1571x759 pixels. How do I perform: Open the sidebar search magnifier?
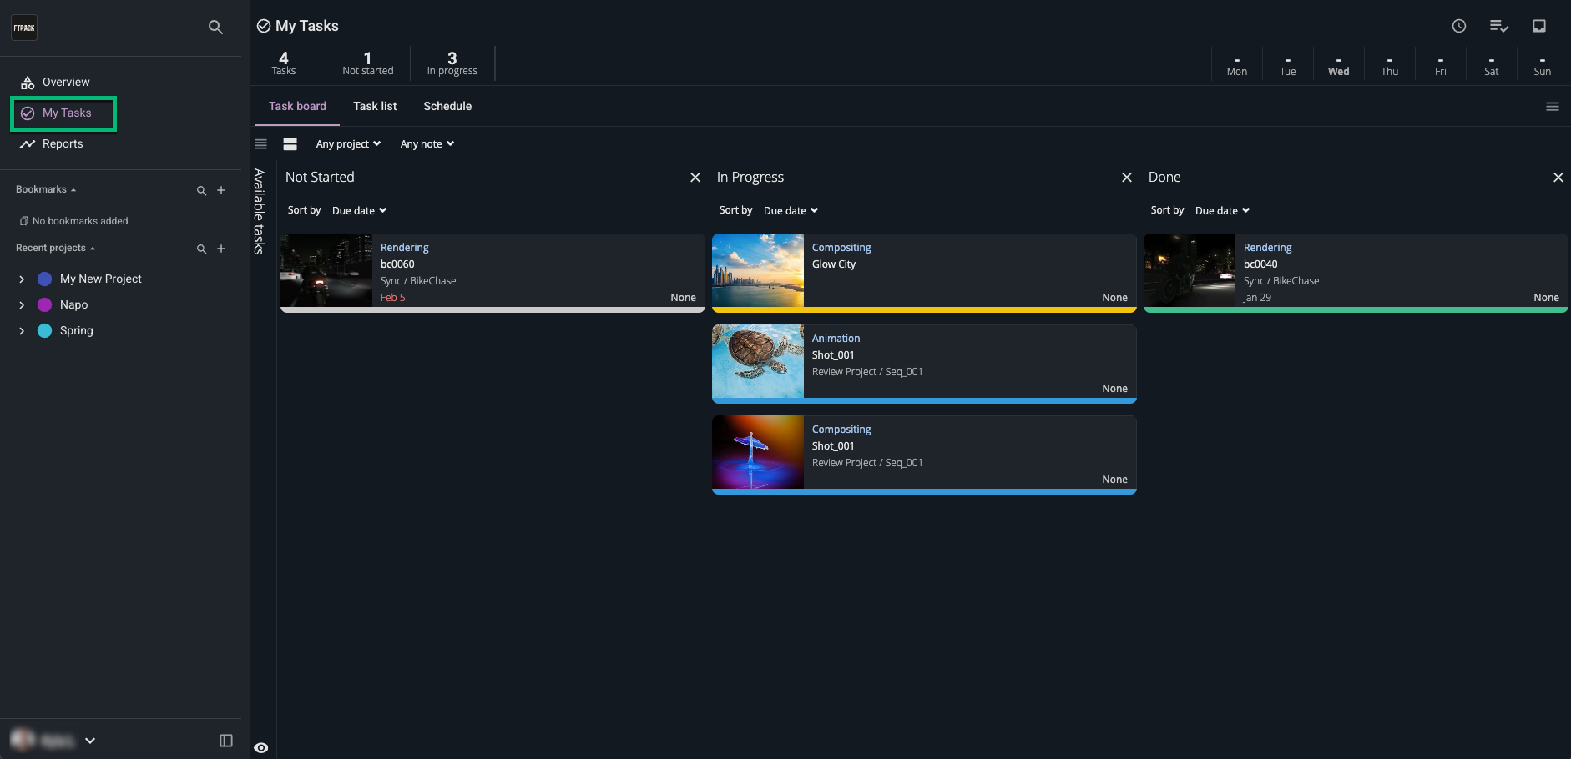pyautogui.click(x=215, y=28)
